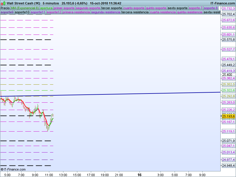Click the primer soporte label

pos(64,8)
